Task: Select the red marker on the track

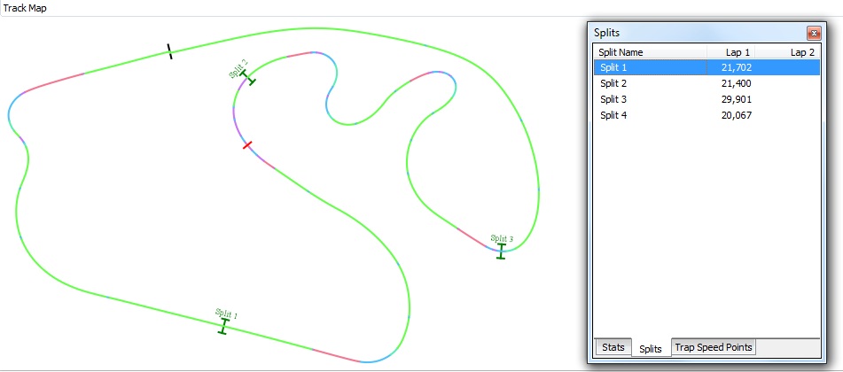Action: [x=247, y=145]
